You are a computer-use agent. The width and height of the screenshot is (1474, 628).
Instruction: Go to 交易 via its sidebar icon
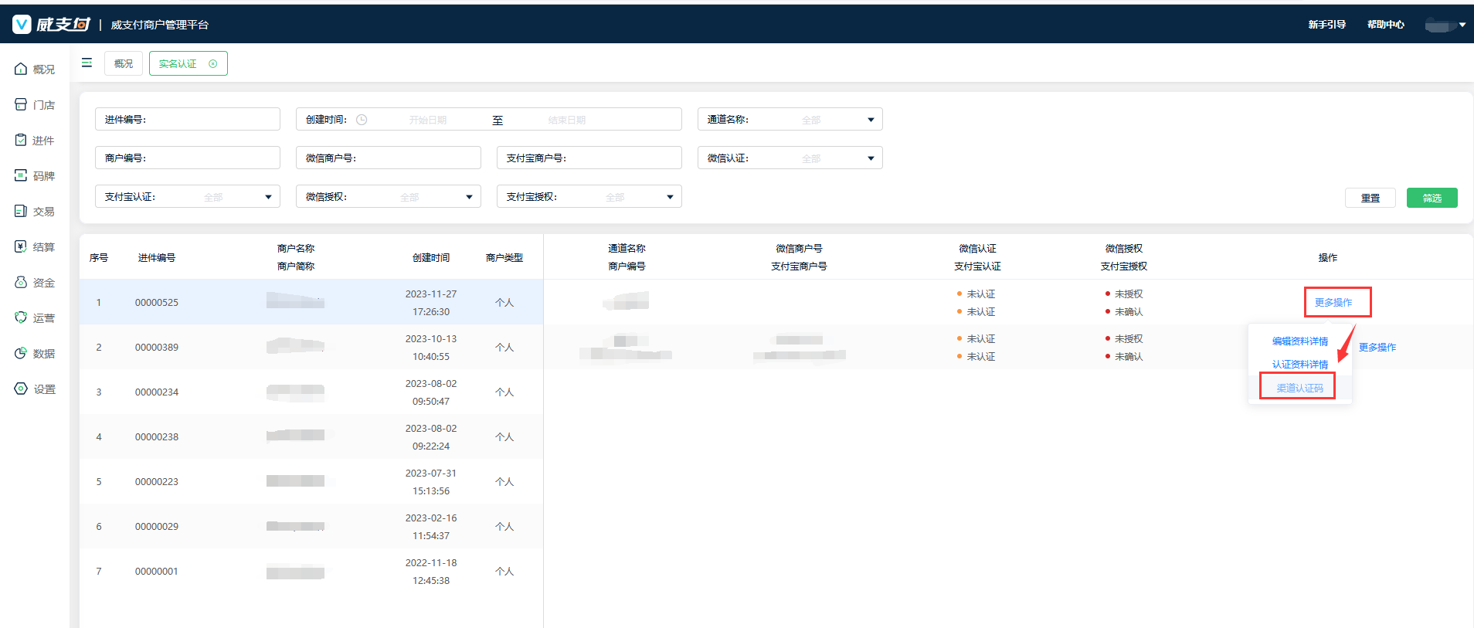pyautogui.click(x=21, y=211)
